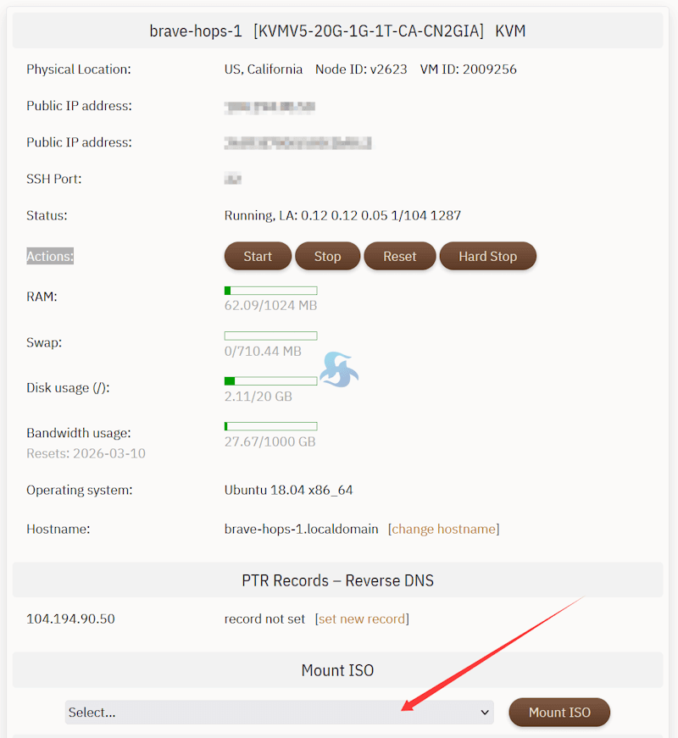Viewport: 678px width, 738px height.
Task: Click the brave-hops-1 KVM title header
Action: tap(337, 31)
